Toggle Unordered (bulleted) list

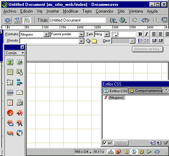tap(140, 40)
